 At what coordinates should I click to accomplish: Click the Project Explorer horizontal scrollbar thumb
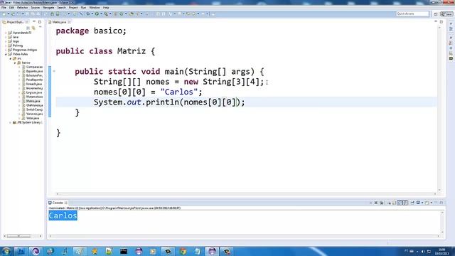coord(18,236)
